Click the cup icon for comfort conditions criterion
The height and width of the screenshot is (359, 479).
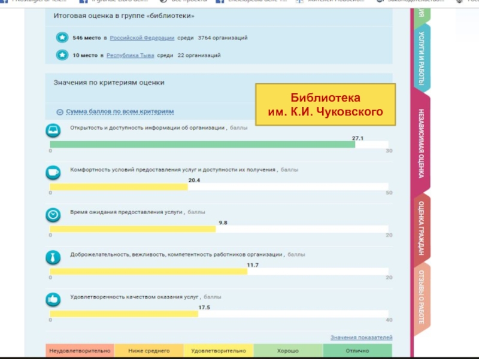point(53,172)
